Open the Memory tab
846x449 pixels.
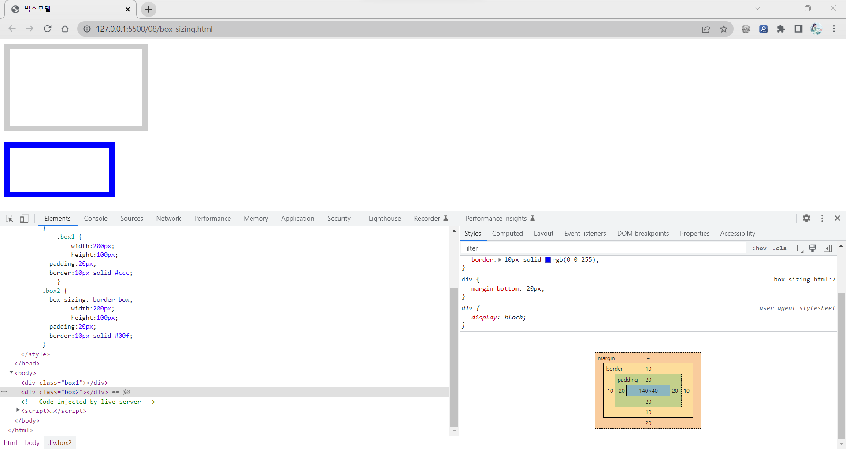pos(256,219)
